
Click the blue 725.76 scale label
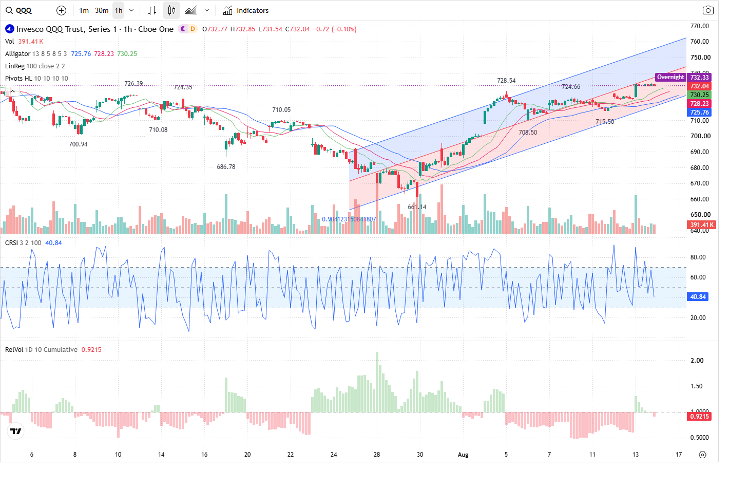point(699,112)
